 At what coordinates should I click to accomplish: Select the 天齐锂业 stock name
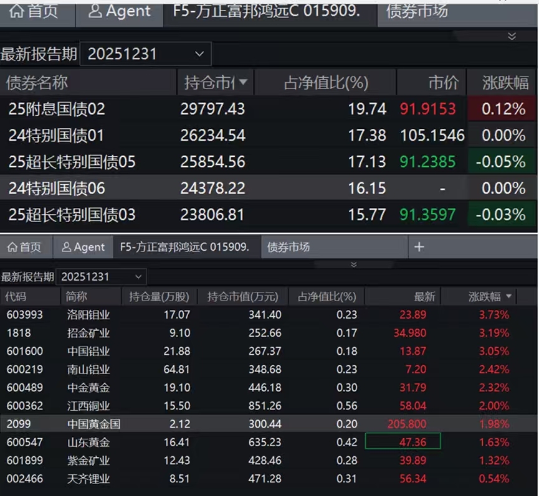coord(88,478)
